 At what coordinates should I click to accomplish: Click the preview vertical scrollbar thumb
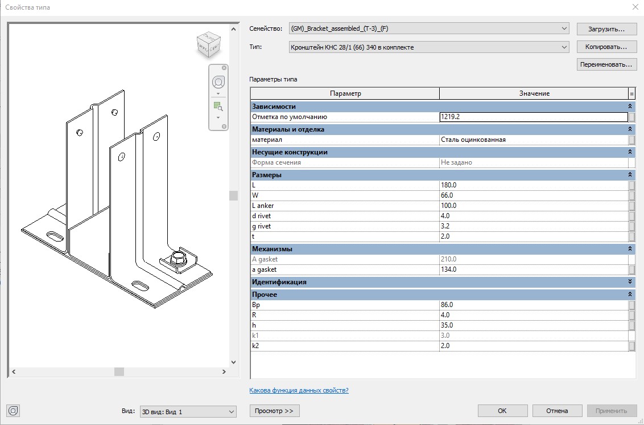(x=233, y=195)
